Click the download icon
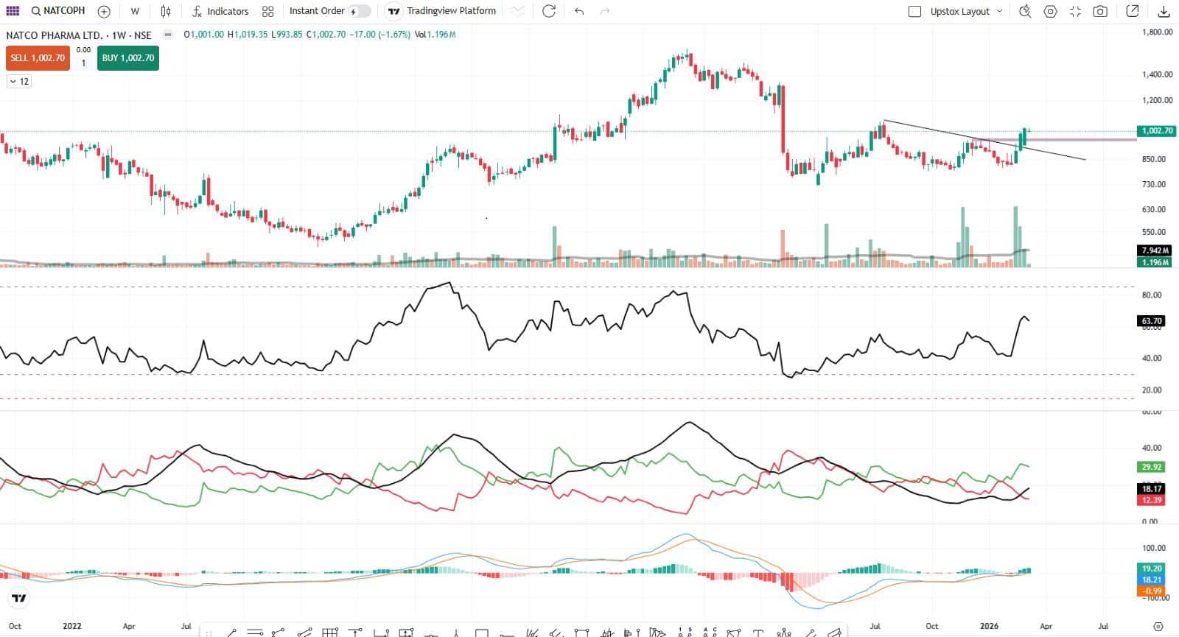Image resolution: width=1179 pixels, height=637 pixels. 1164,11
